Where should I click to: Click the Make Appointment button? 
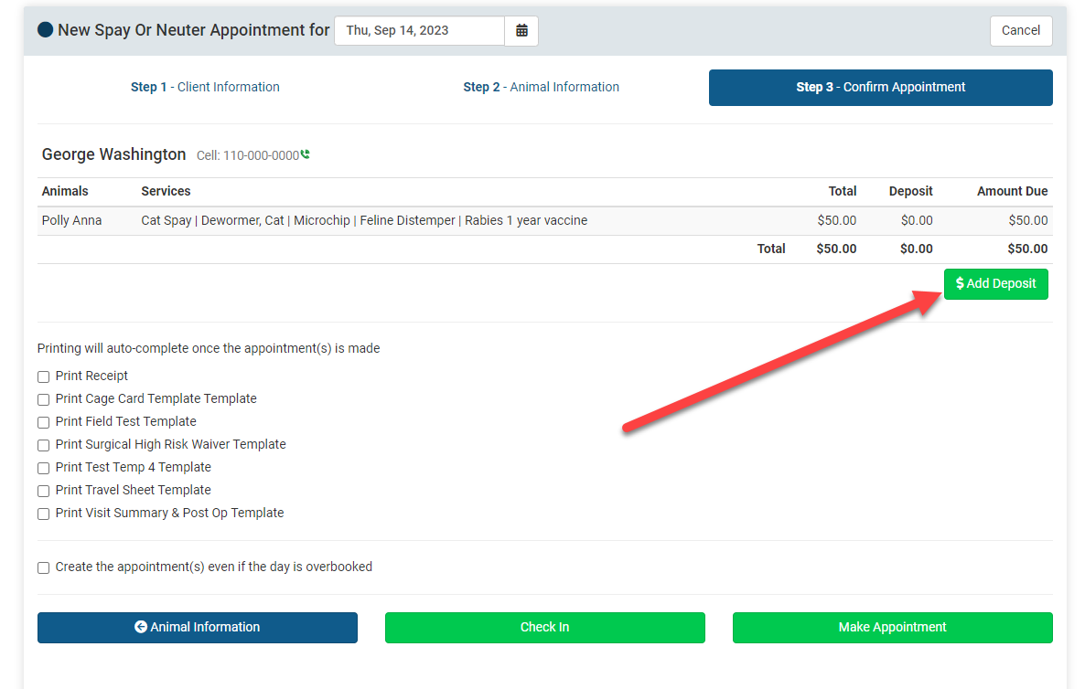point(892,628)
